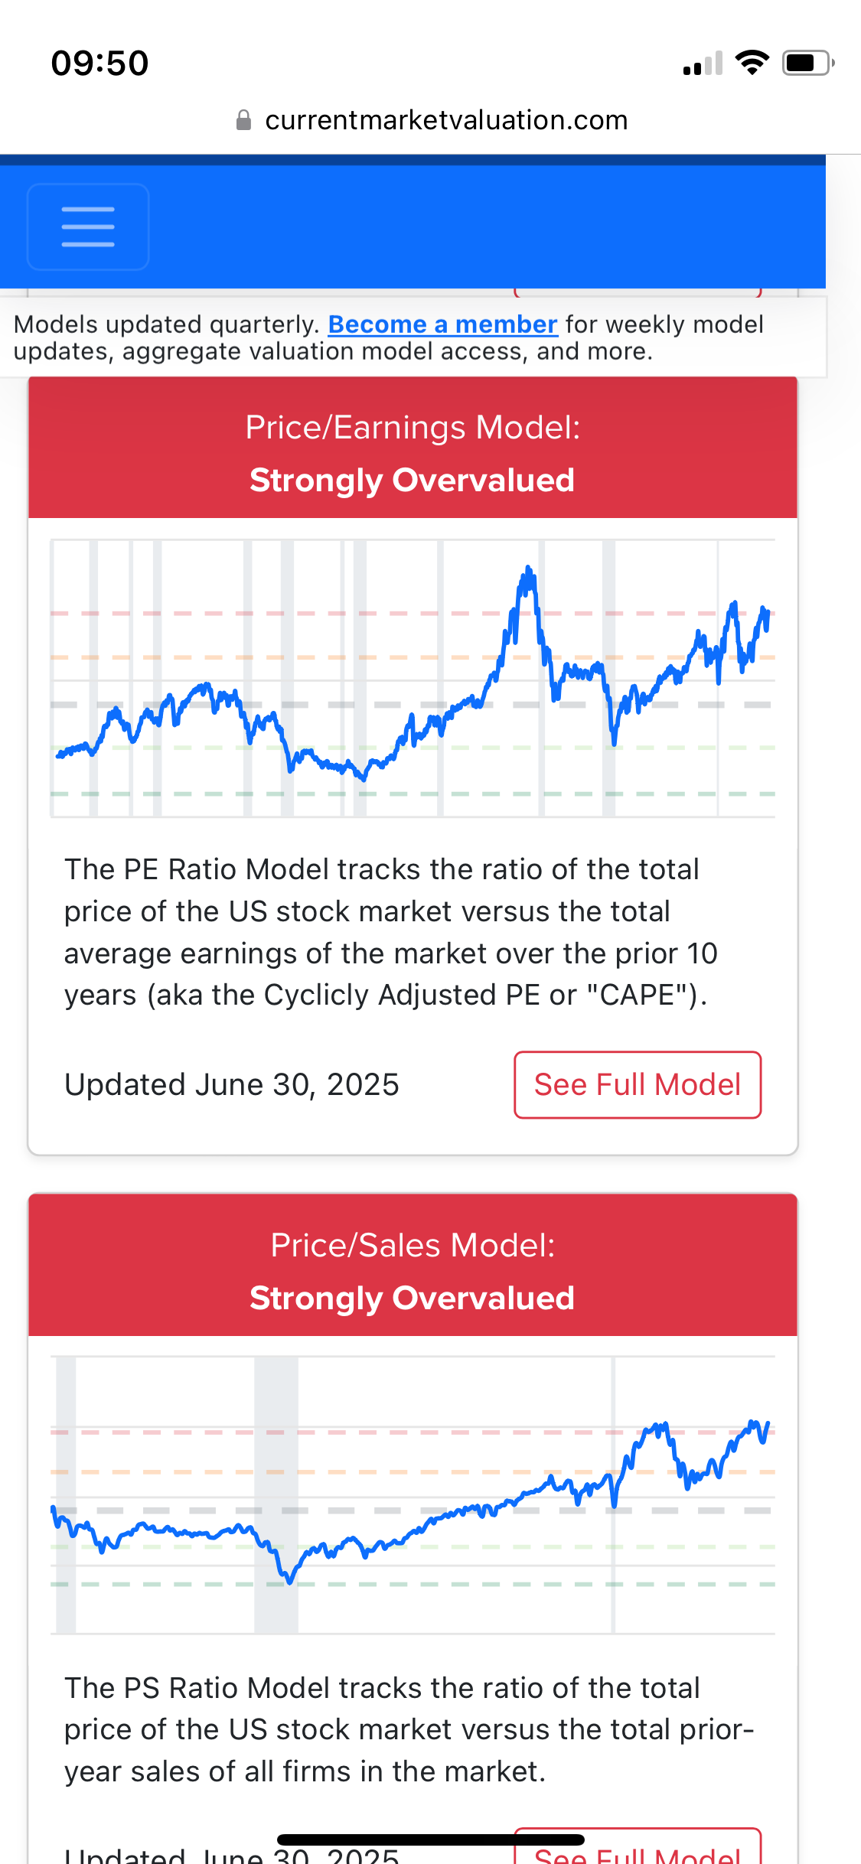Tap the currentmarketvaluation.com address field

pyautogui.click(x=445, y=120)
